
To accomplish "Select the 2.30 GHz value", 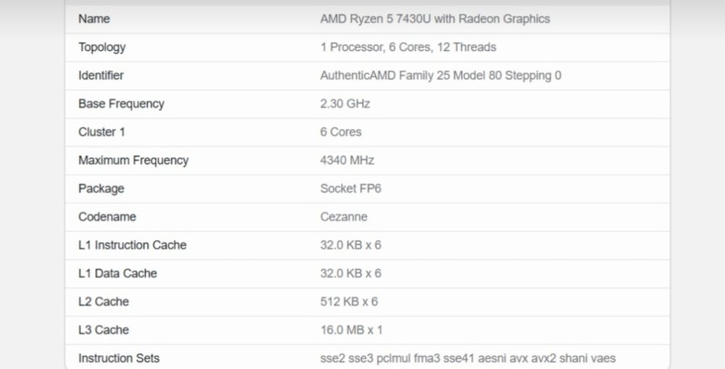I will coord(345,104).
